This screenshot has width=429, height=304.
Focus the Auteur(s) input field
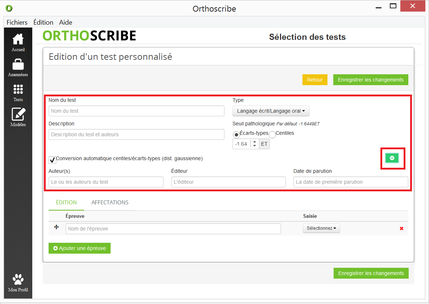106,182
